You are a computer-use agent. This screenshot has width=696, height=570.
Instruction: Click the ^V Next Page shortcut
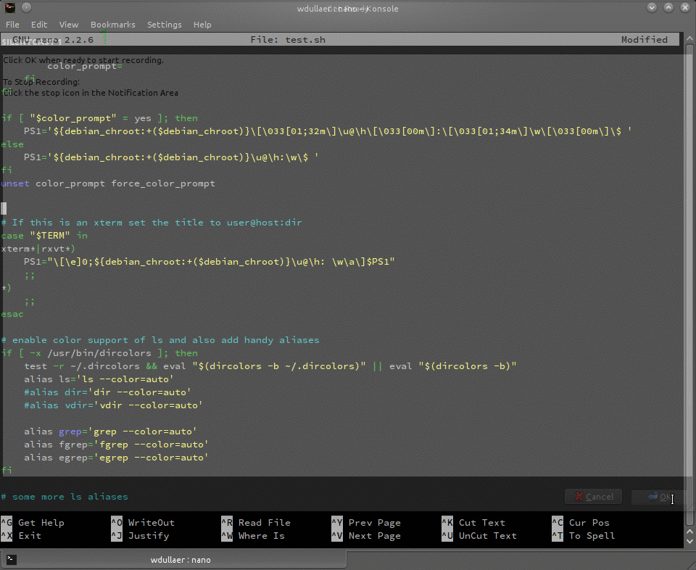click(x=366, y=536)
